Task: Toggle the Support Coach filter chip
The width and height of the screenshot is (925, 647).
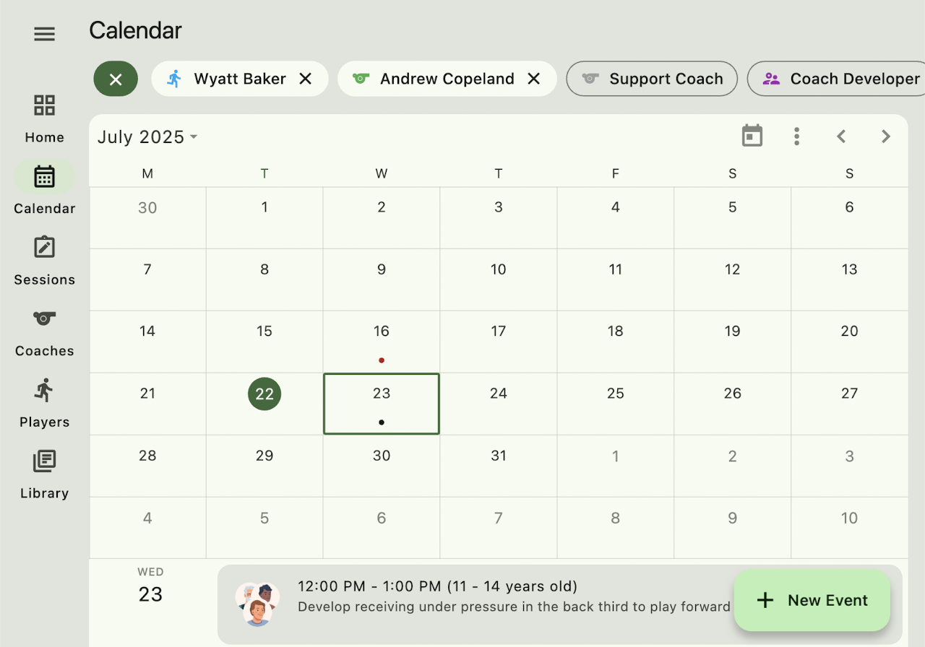Action: [652, 79]
